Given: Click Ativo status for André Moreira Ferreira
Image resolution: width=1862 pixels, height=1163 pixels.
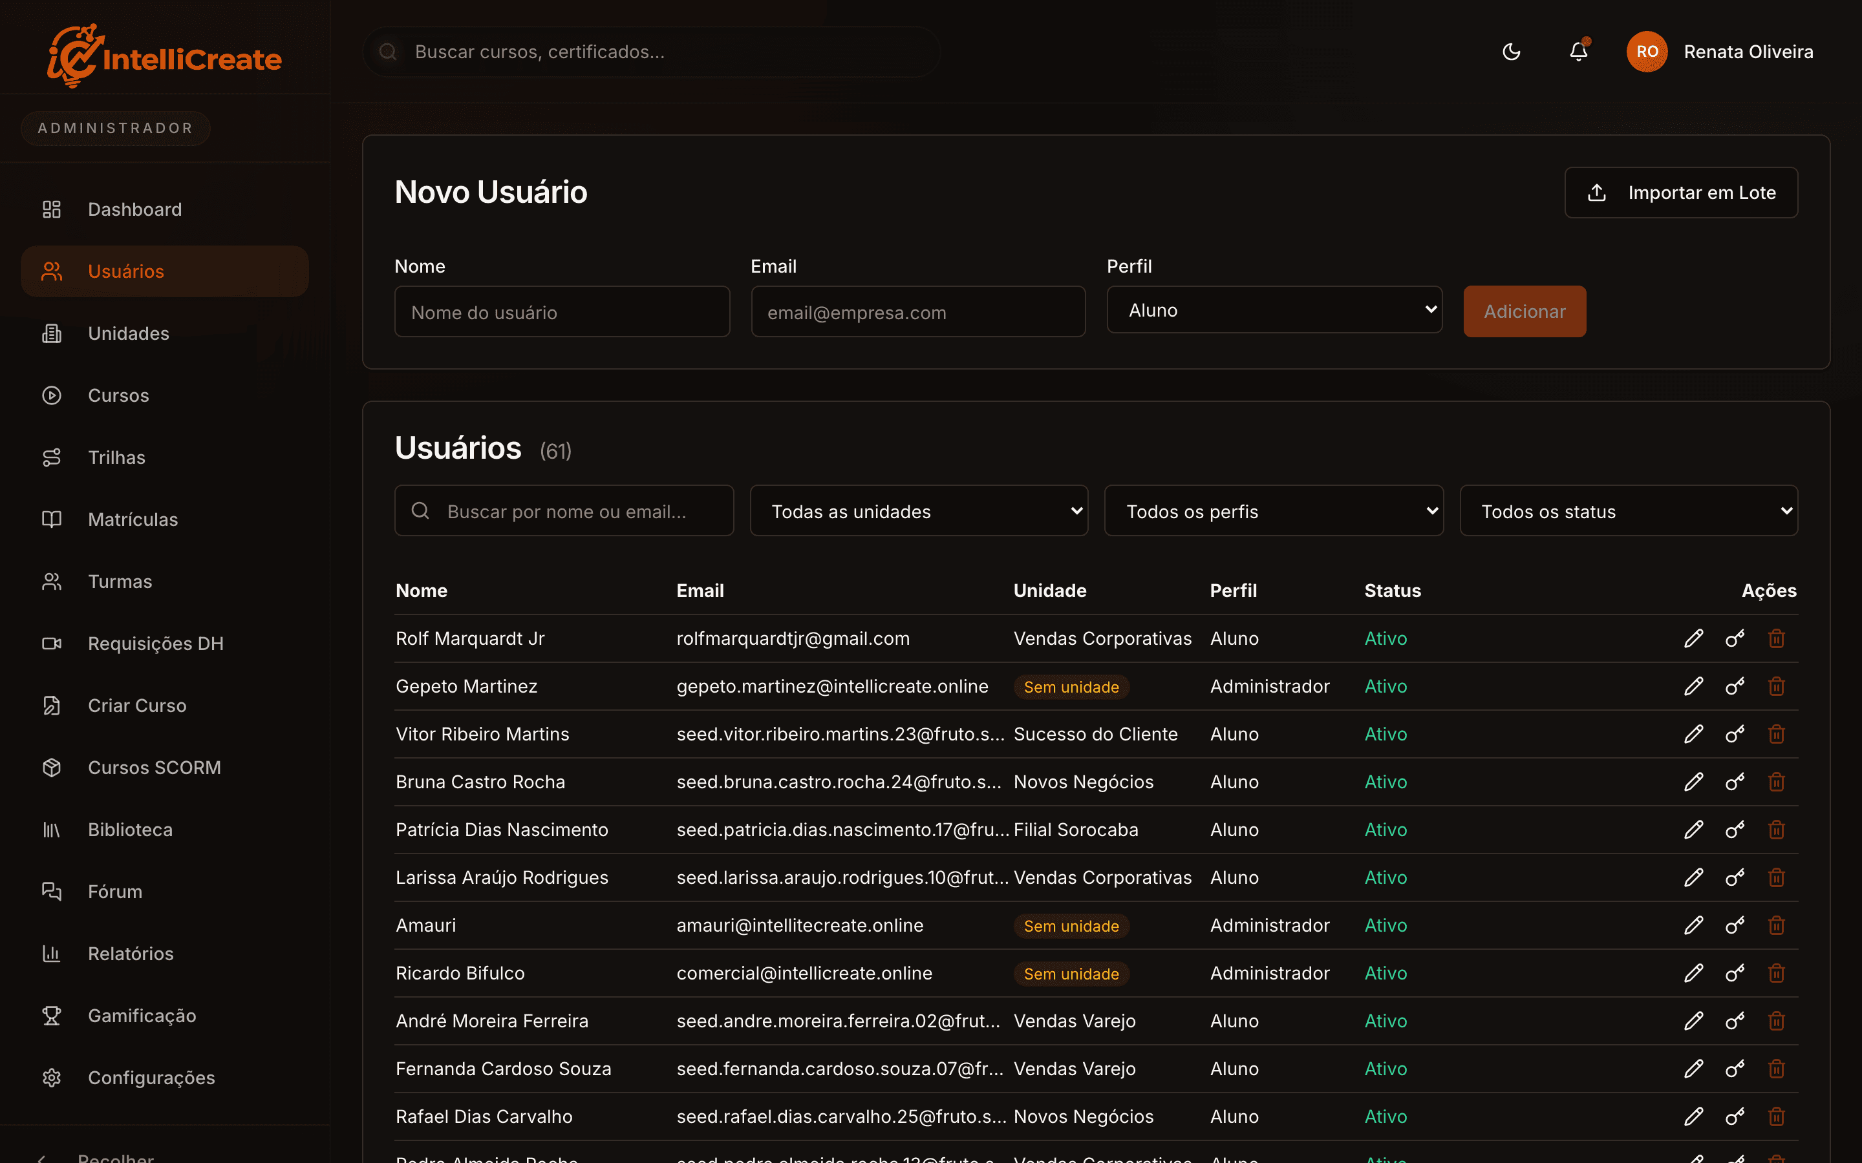Looking at the screenshot, I should (1385, 1021).
